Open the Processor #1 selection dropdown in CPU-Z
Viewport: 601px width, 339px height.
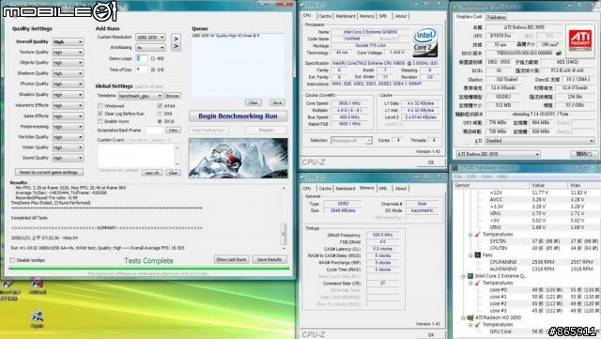tap(351, 141)
